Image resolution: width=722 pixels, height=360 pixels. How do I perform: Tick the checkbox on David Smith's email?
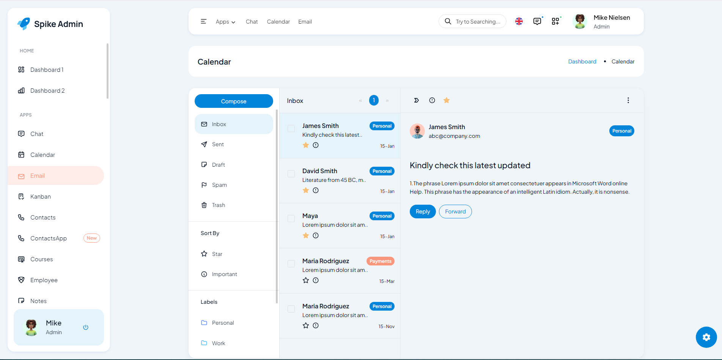tap(291, 174)
